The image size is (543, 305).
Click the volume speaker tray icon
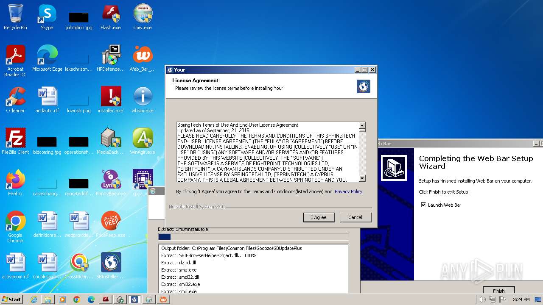tap(482, 299)
